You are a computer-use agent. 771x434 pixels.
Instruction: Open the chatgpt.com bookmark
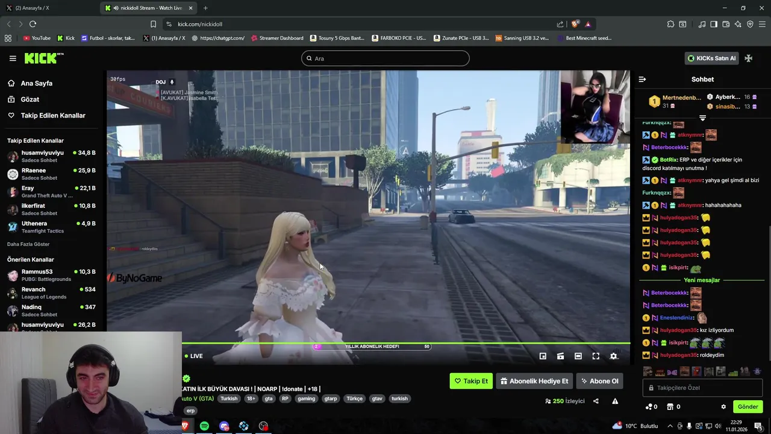217,38
